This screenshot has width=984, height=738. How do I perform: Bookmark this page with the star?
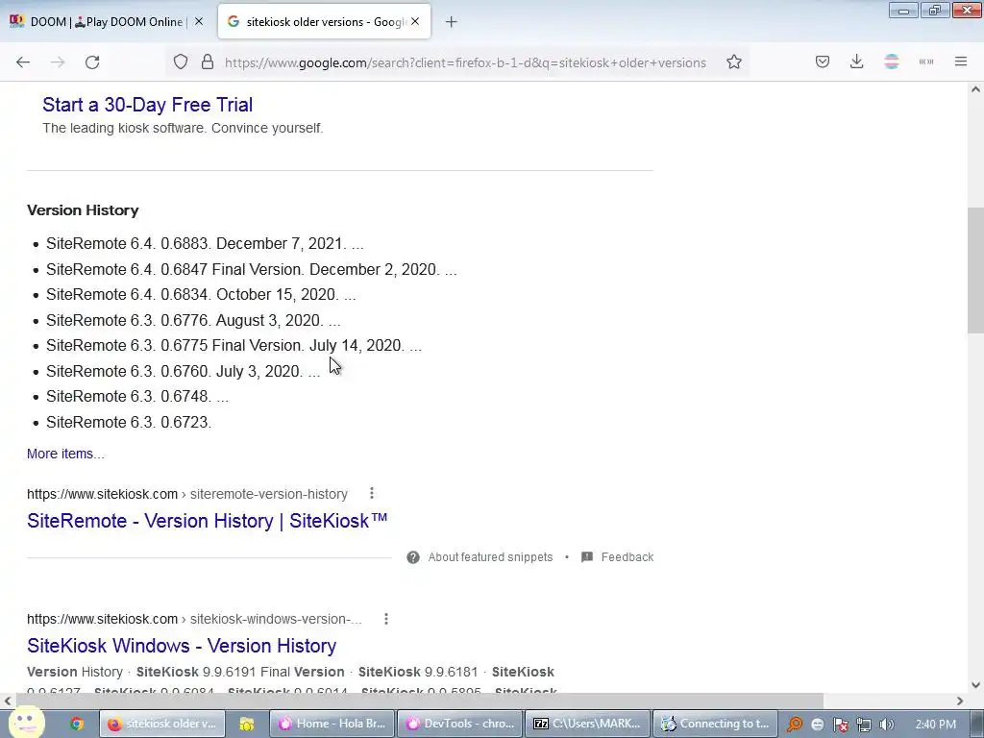[x=734, y=62]
